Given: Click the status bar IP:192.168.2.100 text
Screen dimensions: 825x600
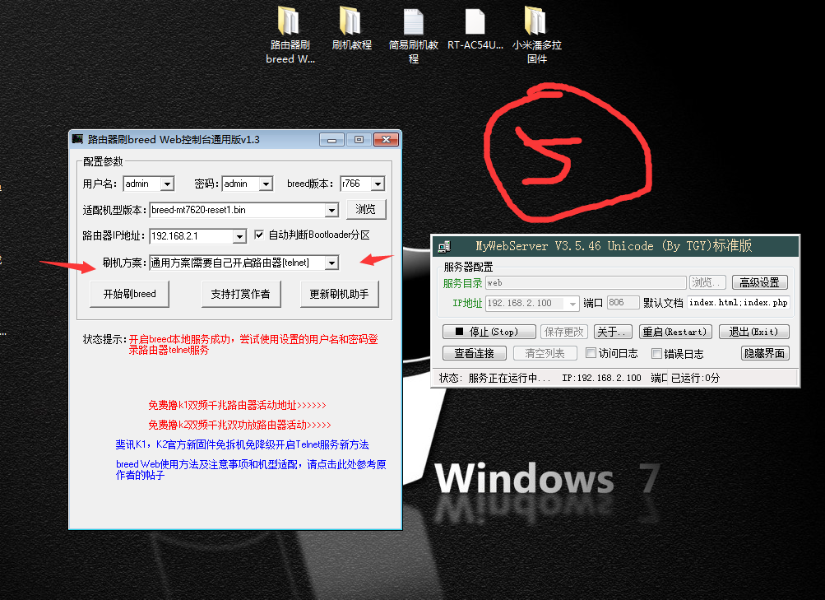Looking at the screenshot, I should point(601,378).
